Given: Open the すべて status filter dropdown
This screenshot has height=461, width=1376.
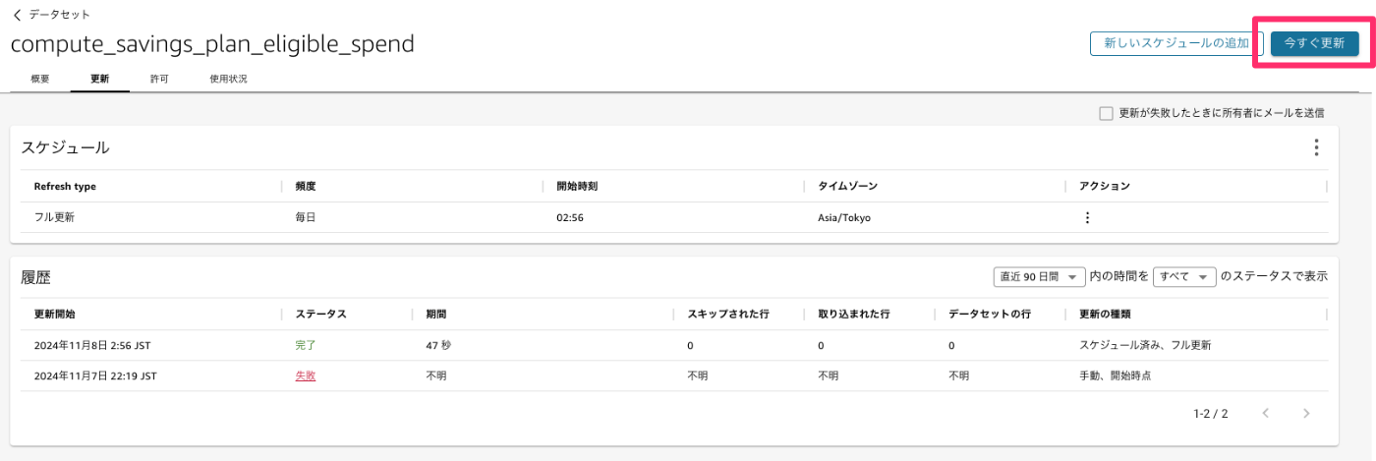Looking at the screenshot, I should point(1184,276).
